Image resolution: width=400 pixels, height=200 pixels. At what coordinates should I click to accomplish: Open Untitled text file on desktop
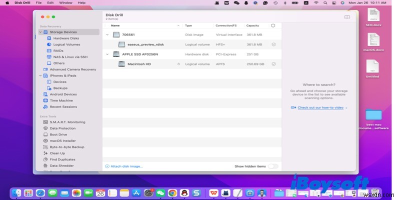(372, 69)
